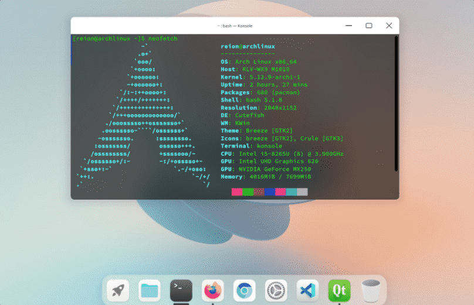Click the blue color block in neofetch
The width and height of the screenshot is (474, 305).
pos(270,192)
